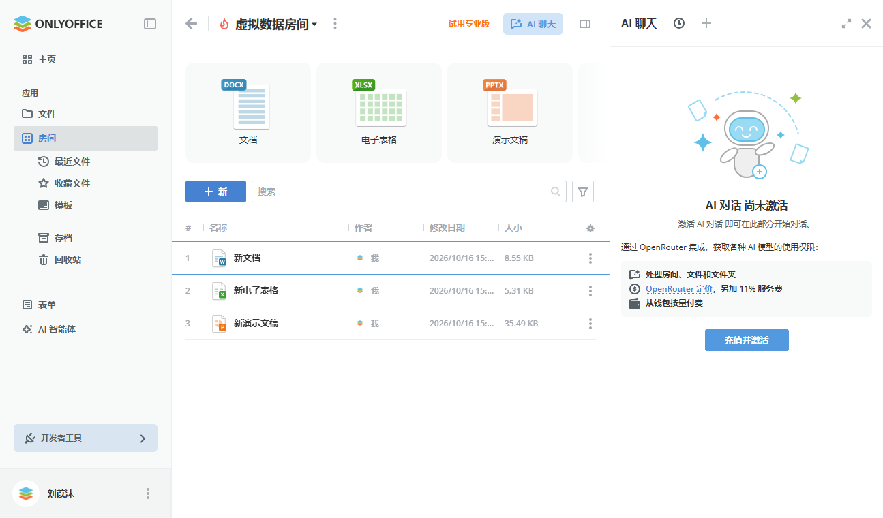Click author avatar in 新电子表格 row
The image size is (883, 518).
[x=361, y=291]
